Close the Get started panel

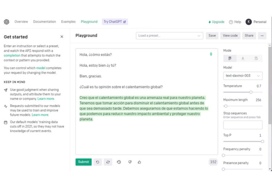tap(62, 37)
